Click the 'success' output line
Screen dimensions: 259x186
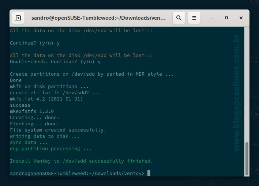[x=20, y=105]
